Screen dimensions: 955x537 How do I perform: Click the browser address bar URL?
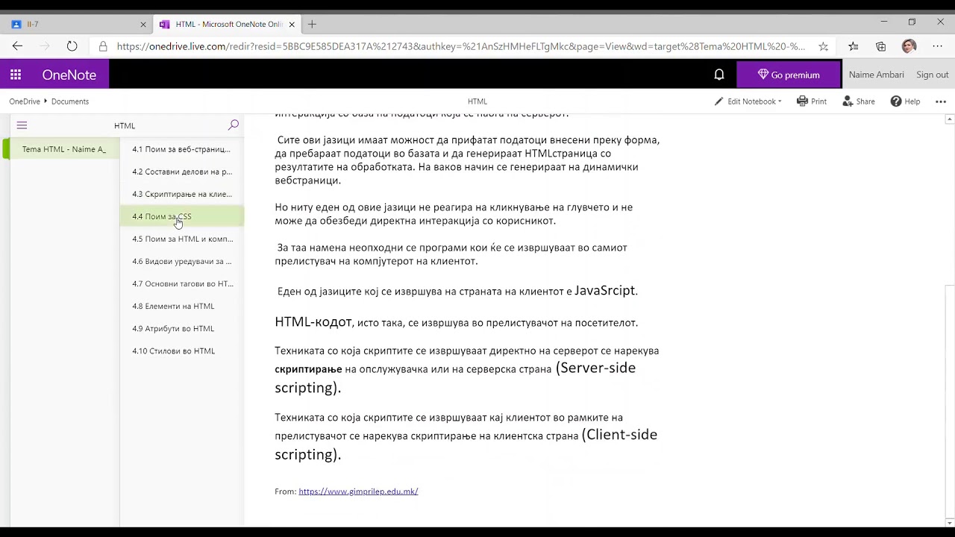point(460,46)
